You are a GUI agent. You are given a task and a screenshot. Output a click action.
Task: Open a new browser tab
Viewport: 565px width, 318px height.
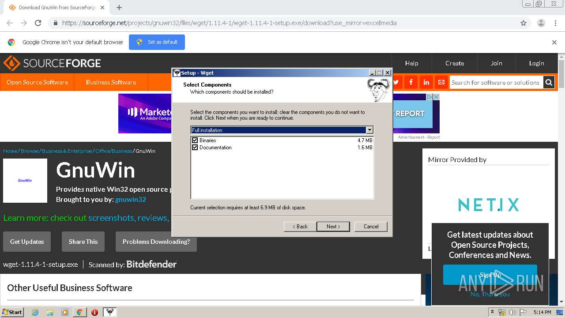[119, 8]
